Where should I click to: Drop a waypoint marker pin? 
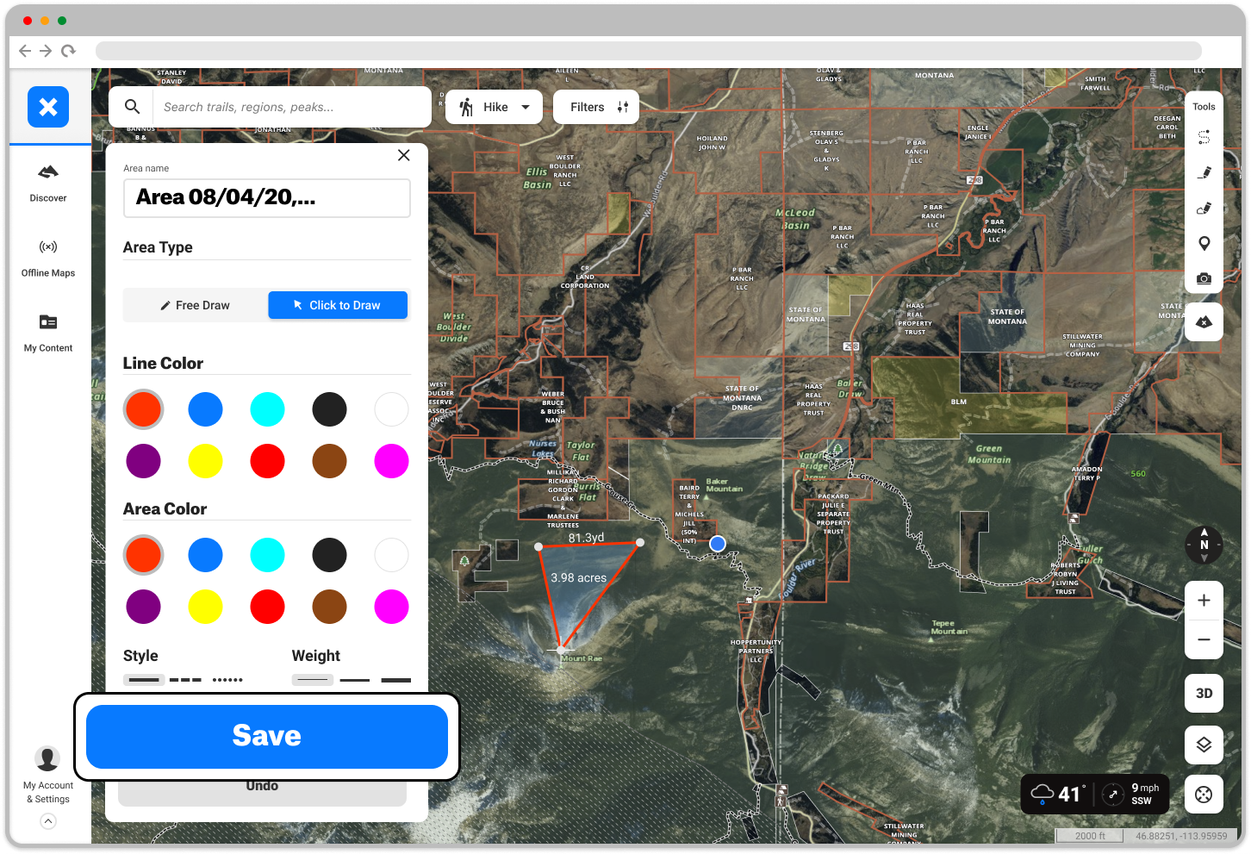point(1204,243)
